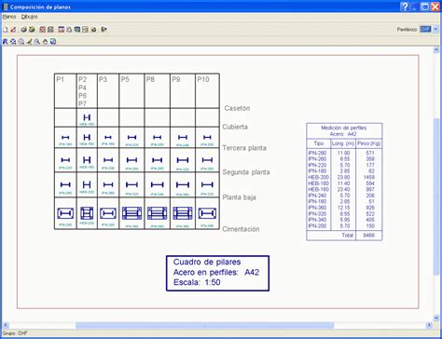Click the 'Cimentación' level label

[x=241, y=229]
